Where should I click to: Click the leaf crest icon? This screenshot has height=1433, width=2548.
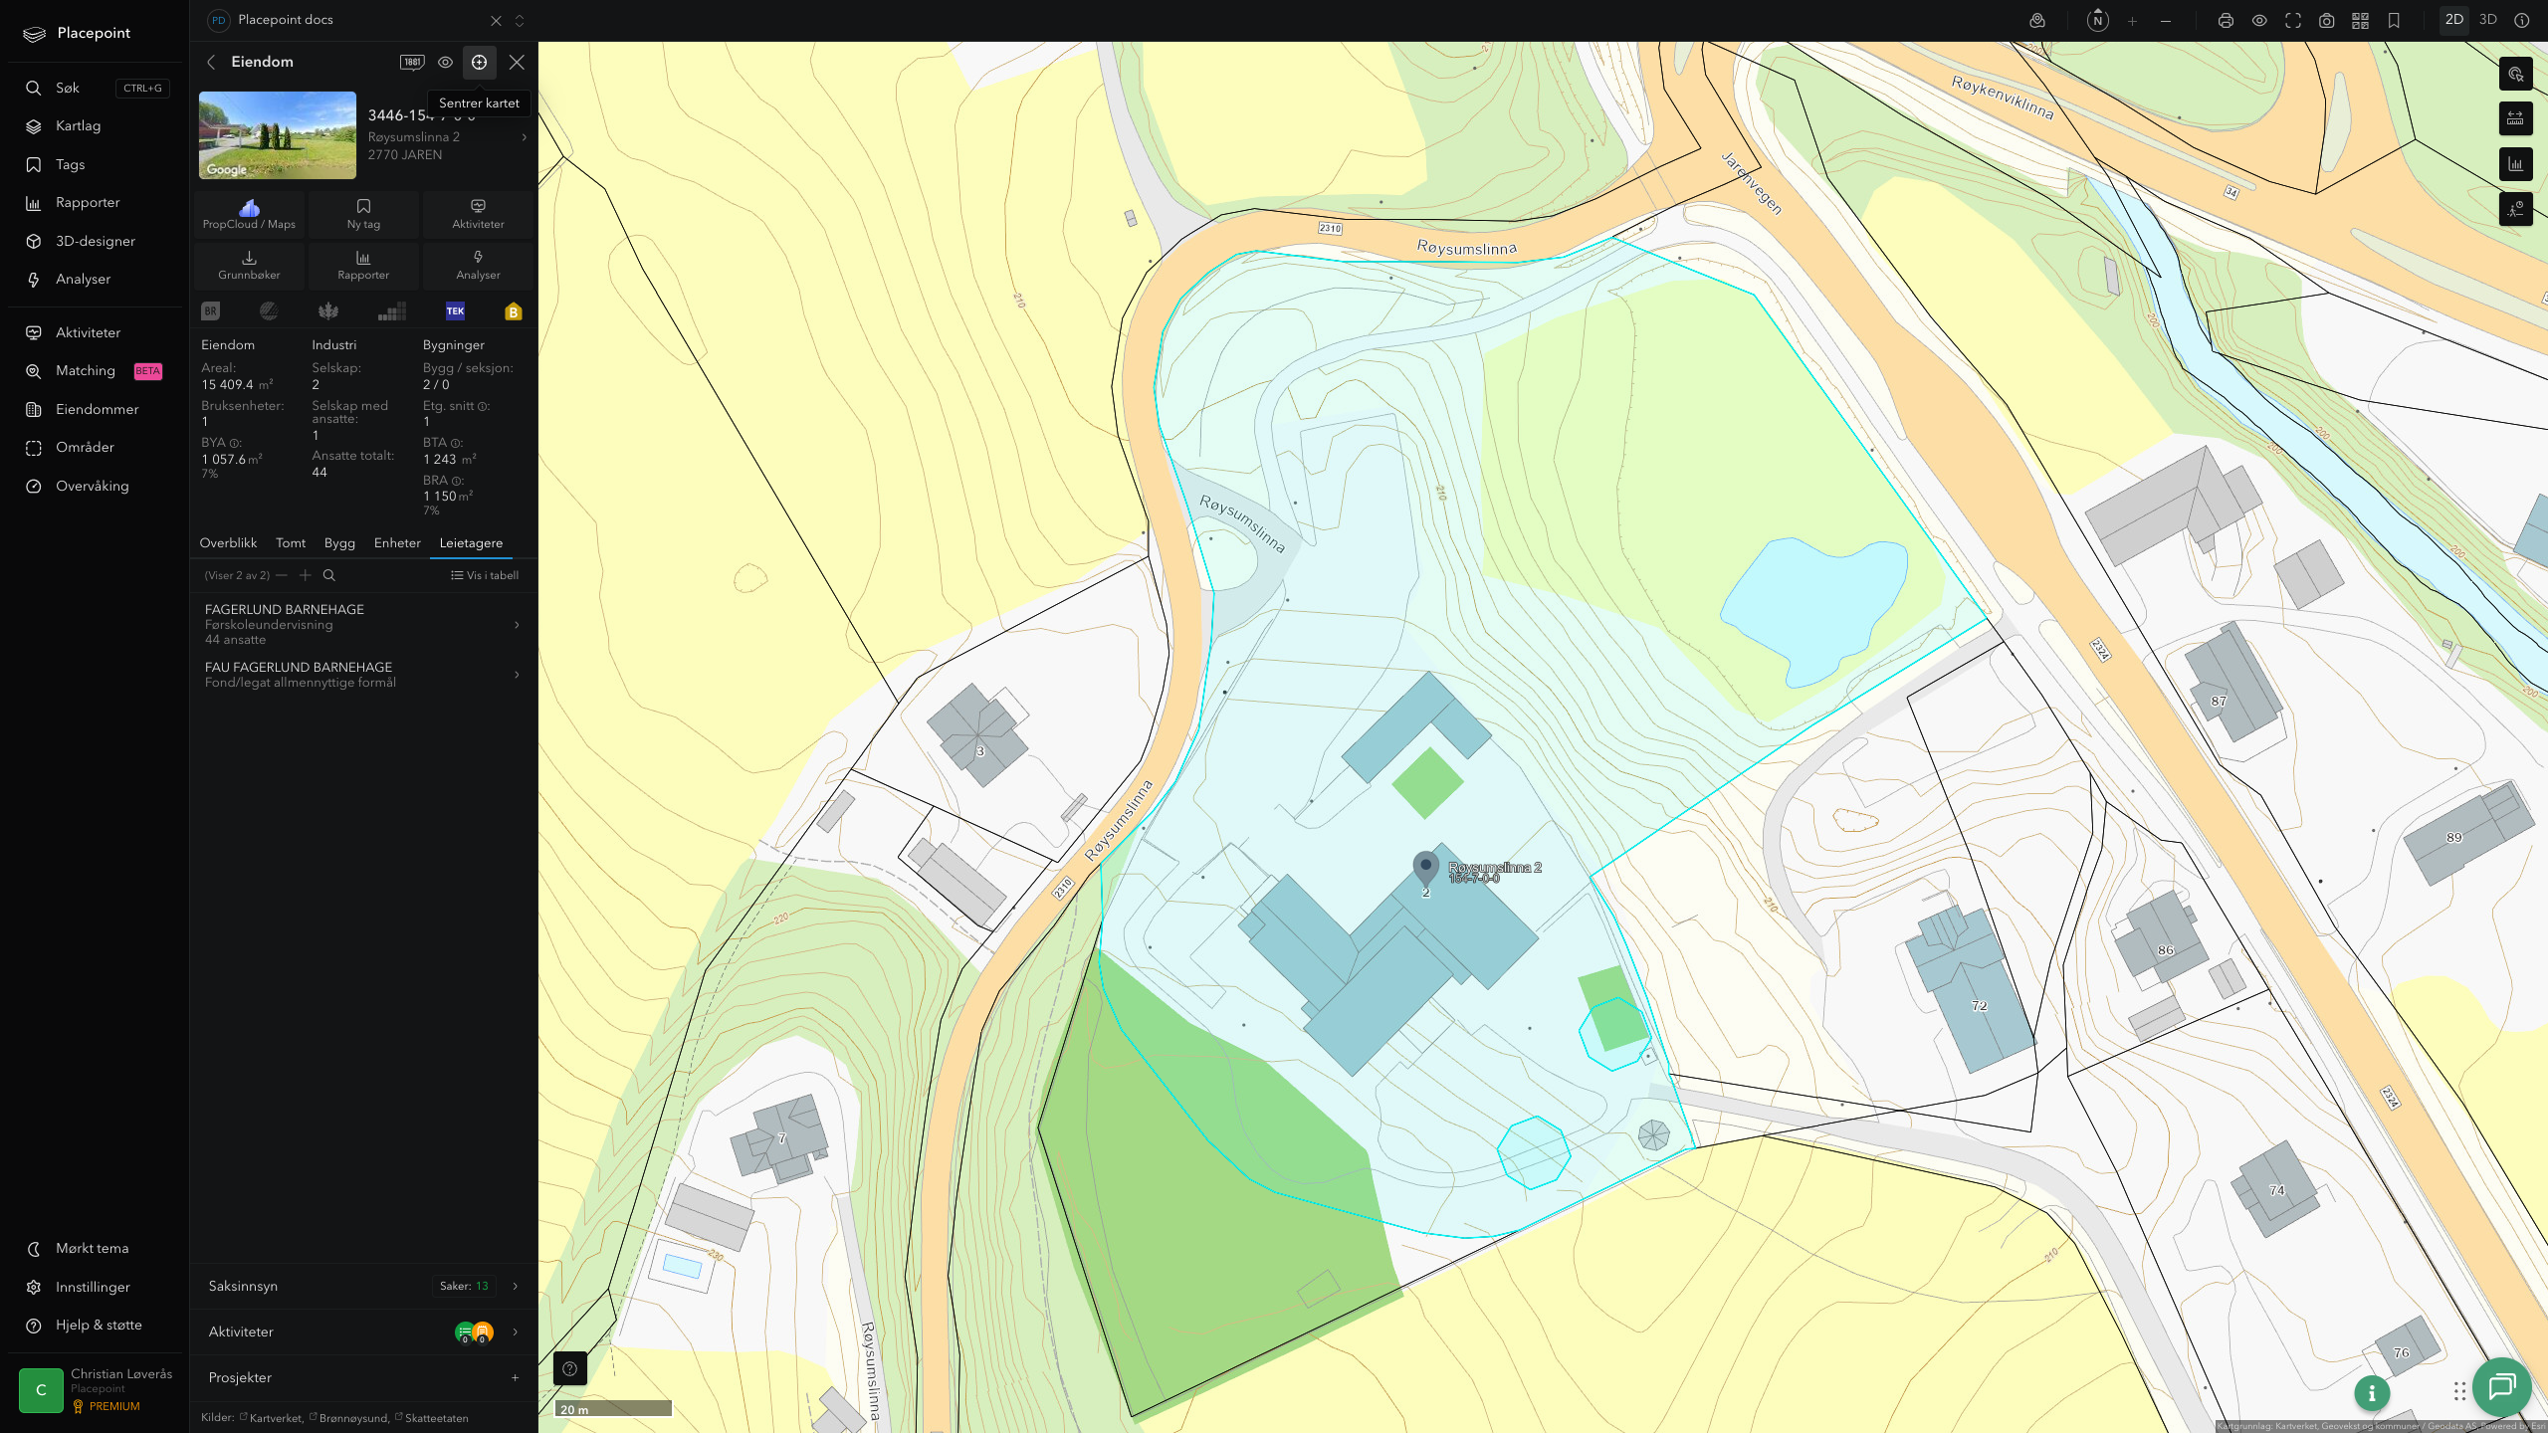point(328,311)
